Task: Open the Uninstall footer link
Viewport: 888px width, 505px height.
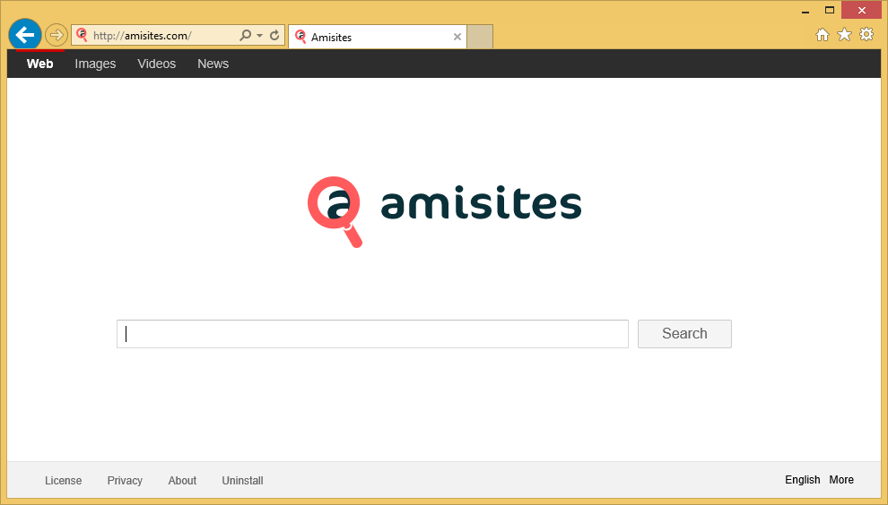Action: coord(242,481)
